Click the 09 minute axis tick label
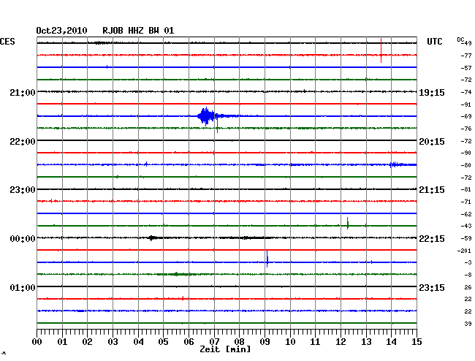The height and width of the screenshot is (361, 475). [265, 342]
